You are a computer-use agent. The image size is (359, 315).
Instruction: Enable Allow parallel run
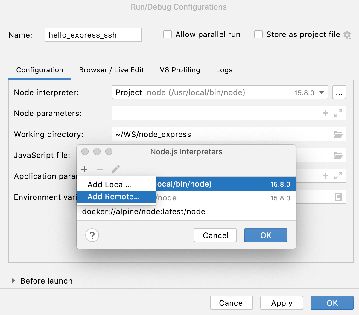(167, 34)
